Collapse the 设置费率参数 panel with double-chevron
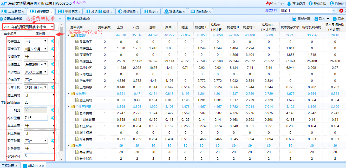This screenshot has width=346, height=168. click(60, 19)
